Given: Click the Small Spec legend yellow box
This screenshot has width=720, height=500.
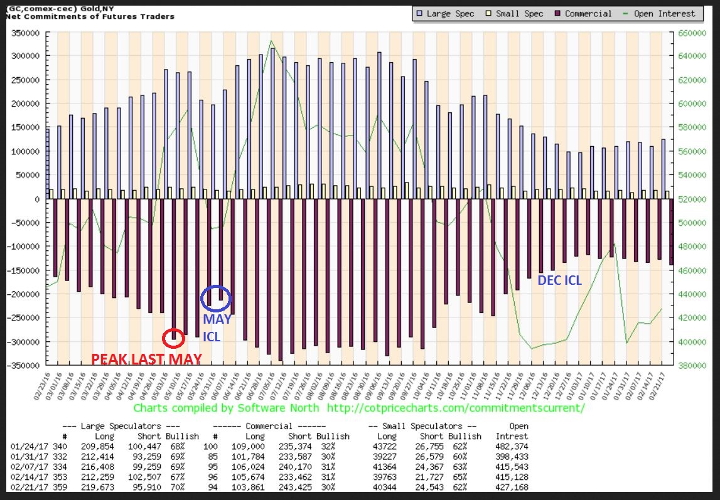Looking at the screenshot, I should click(x=487, y=14).
